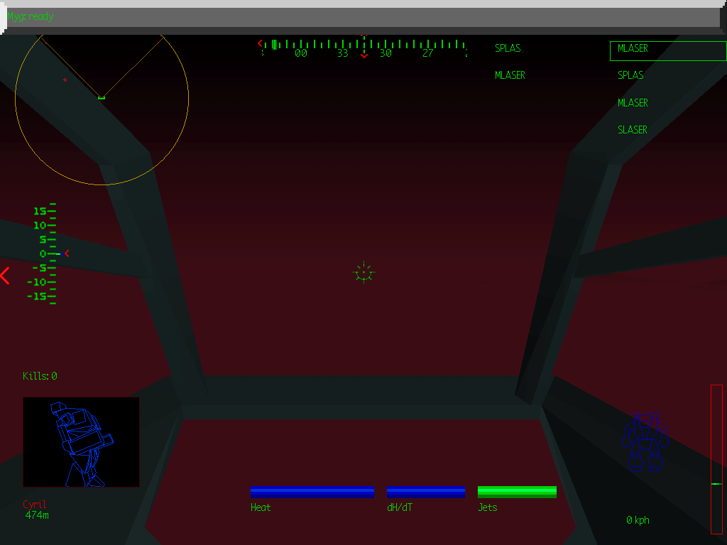This screenshot has width=727, height=545.
Task: Click the red heading caret under compass
Action: (x=364, y=55)
